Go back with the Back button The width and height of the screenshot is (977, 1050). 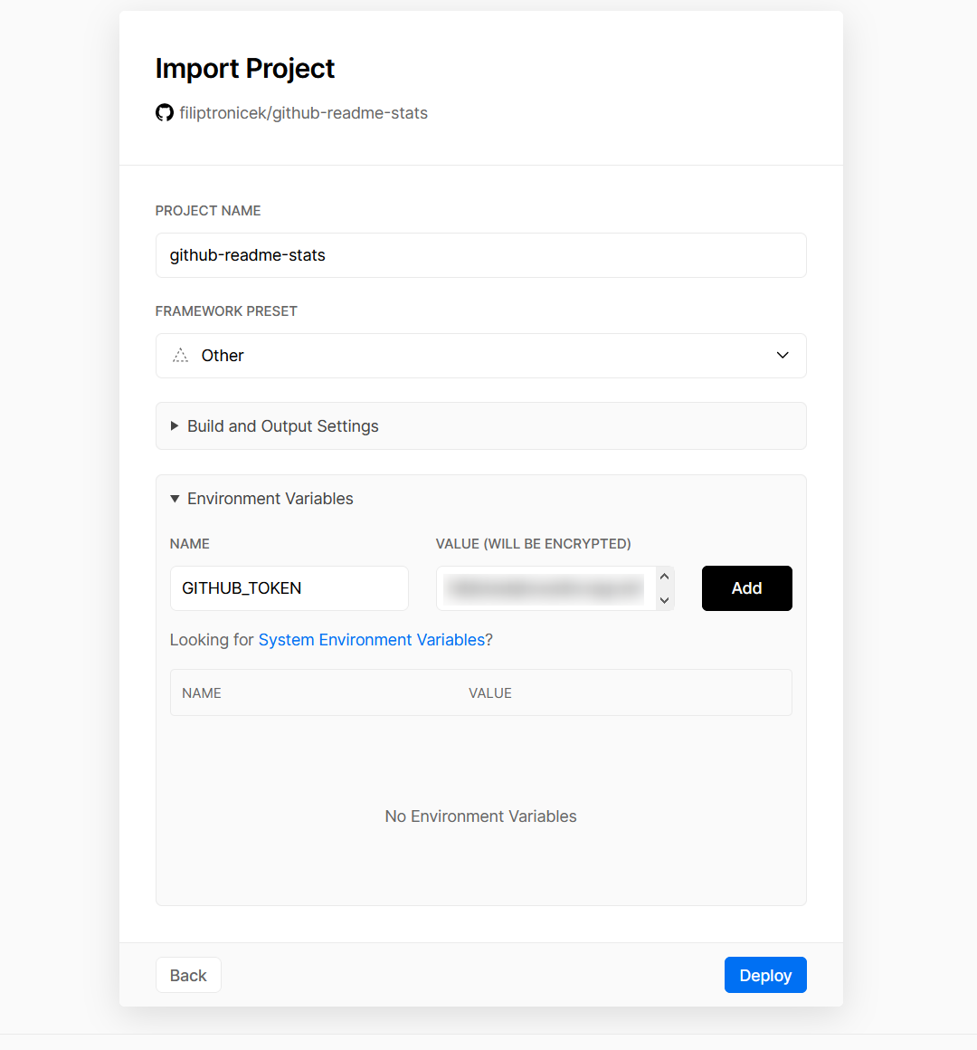point(188,975)
